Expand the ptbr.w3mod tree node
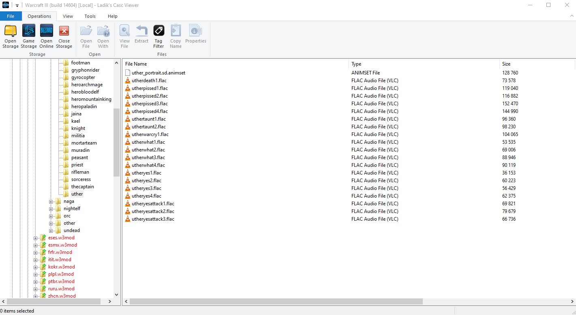This screenshot has height=315, width=576. [x=36, y=282]
